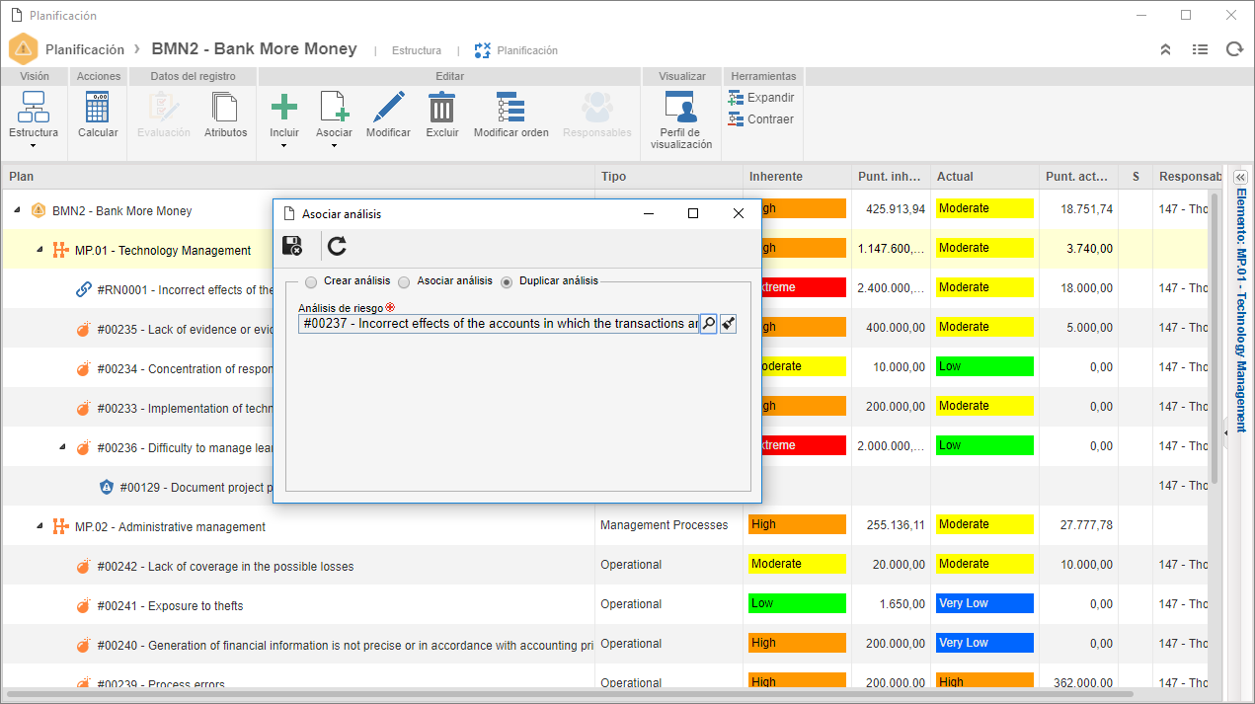Click the bomb icon of risk #00241
This screenshot has height=704, width=1255.
[x=84, y=605]
